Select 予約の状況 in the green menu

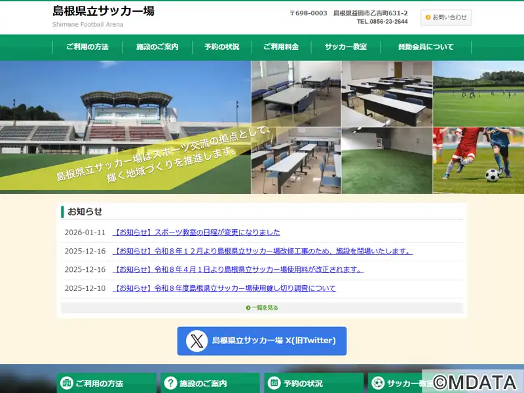click(221, 47)
